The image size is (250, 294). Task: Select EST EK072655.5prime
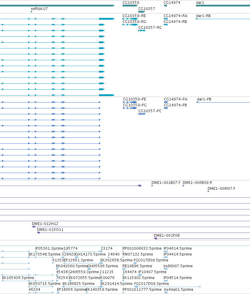point(85,278)
